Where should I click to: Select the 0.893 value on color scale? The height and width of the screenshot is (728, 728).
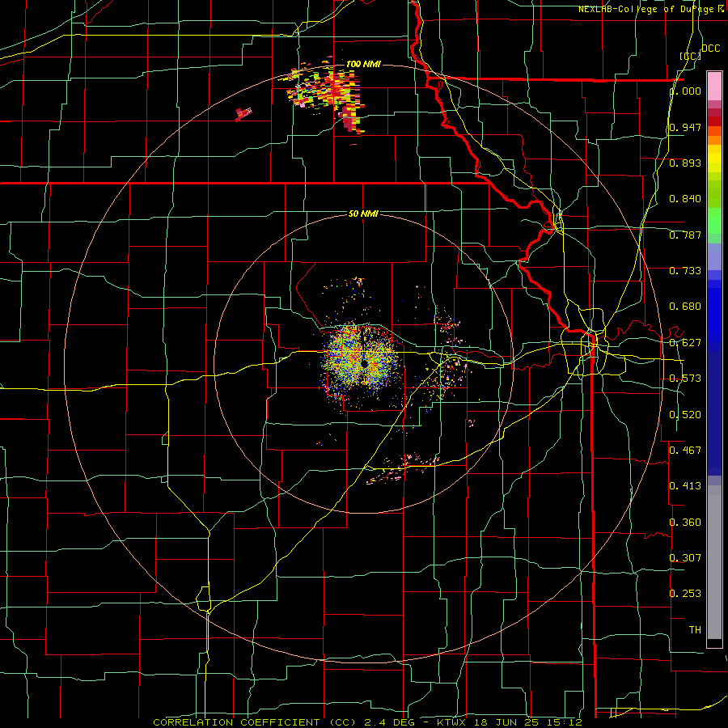(x=685, y=163)
